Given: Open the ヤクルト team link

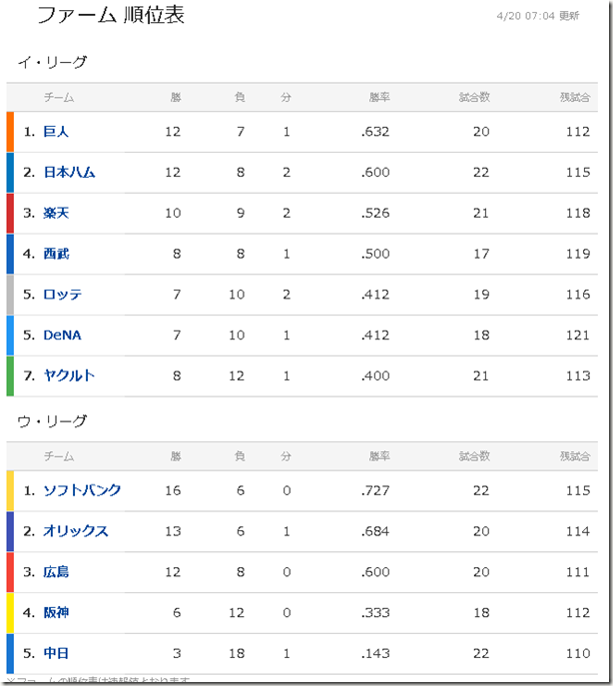Looking at the screenshot, I should coord(69,375).
